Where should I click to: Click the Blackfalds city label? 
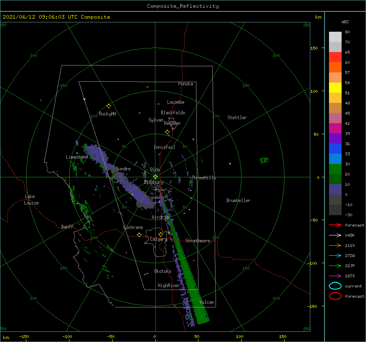(x=173, y=113)
